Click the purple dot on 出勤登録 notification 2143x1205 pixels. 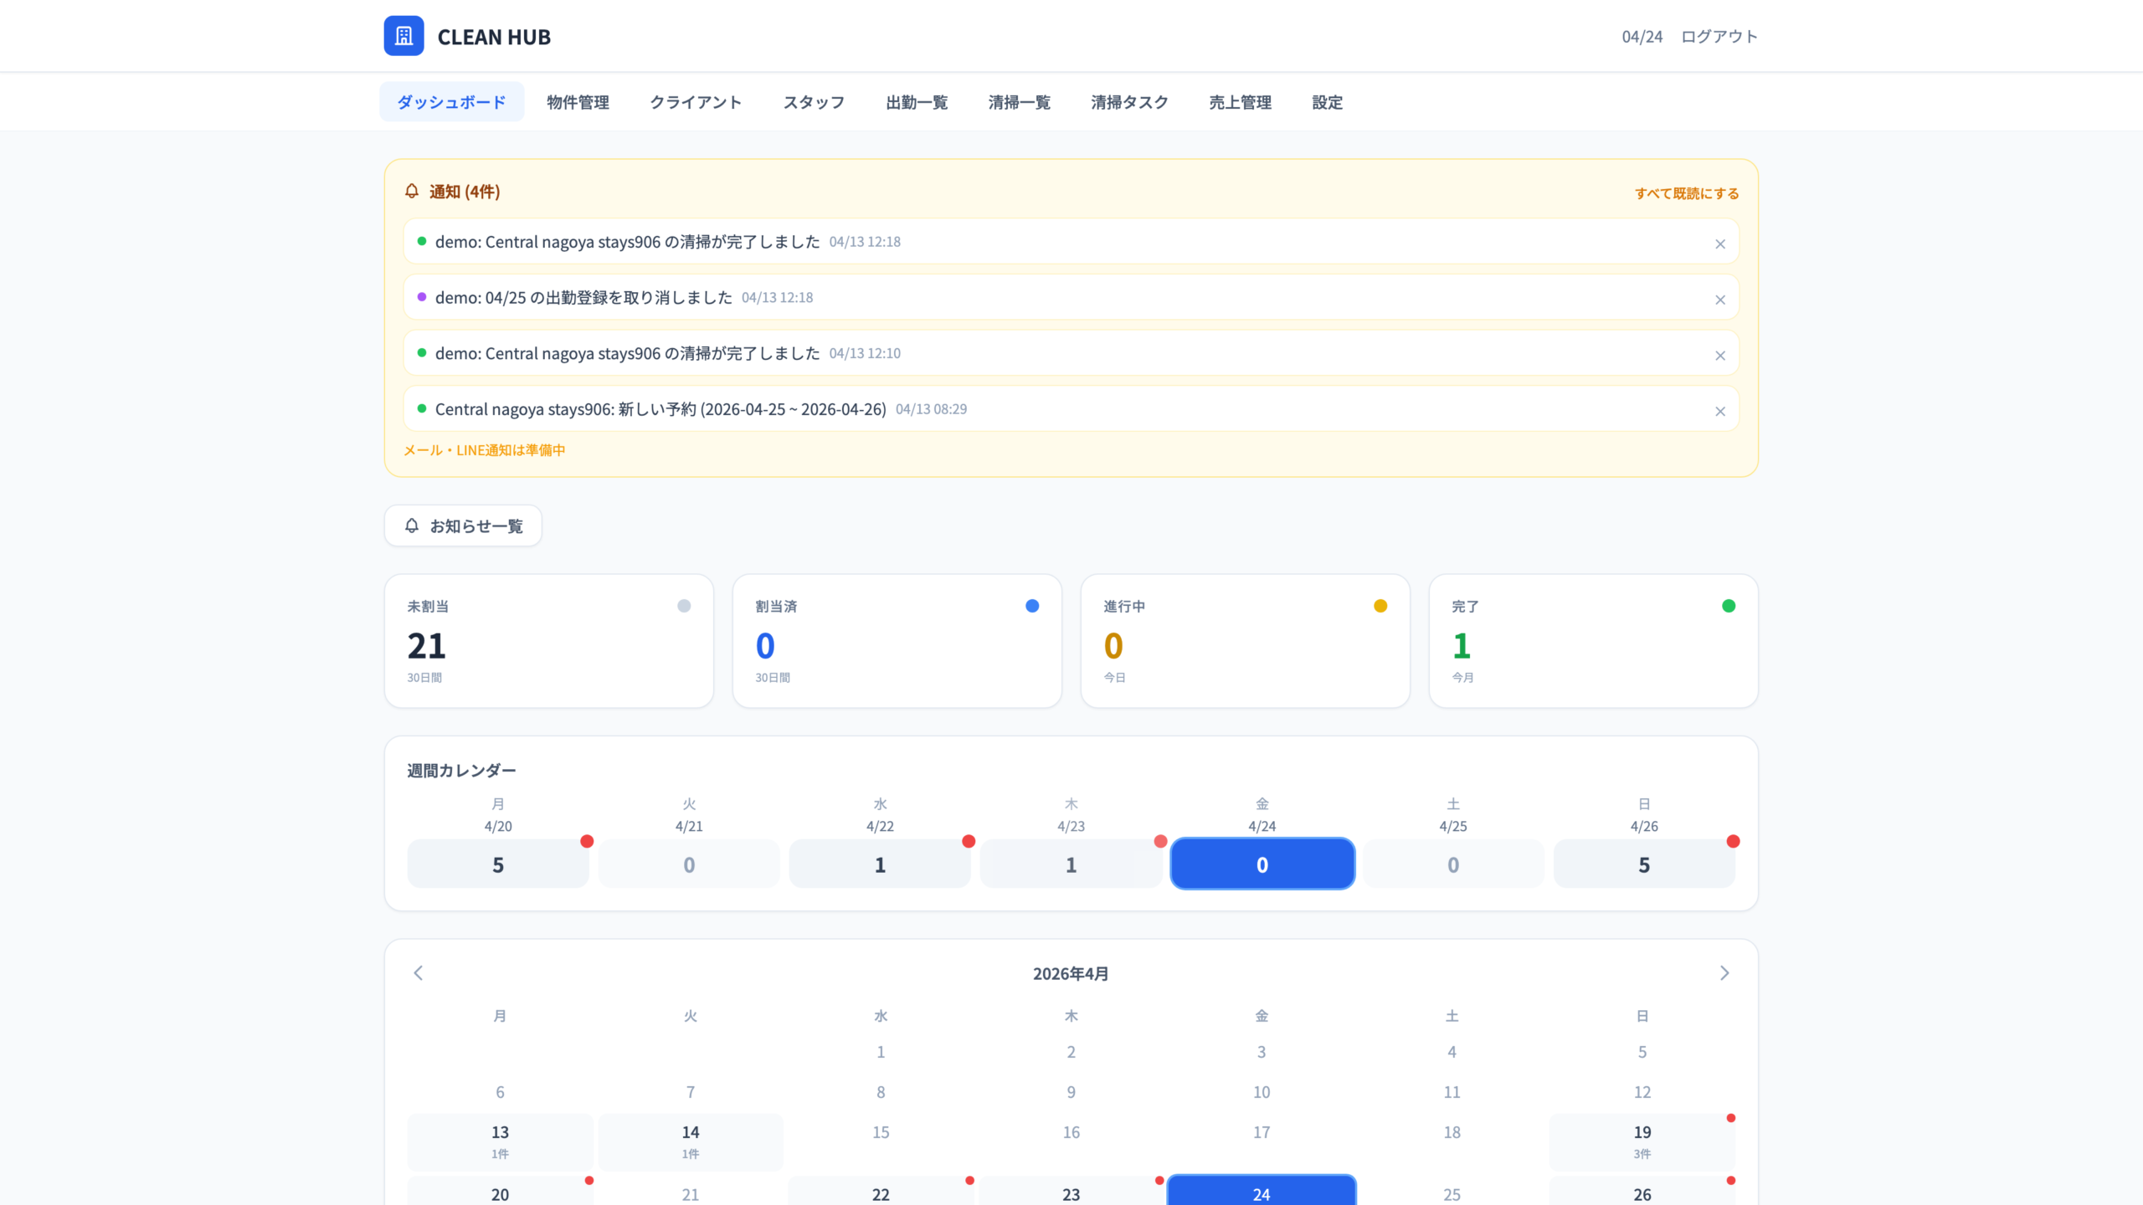tap(422, 297)
